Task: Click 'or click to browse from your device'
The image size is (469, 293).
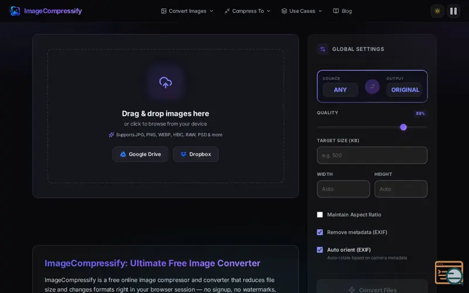Action: click(x=165, y=124)
